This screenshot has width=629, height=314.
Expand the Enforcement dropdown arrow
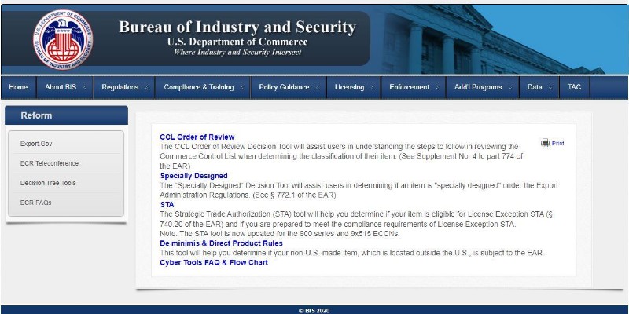[437, 87]
